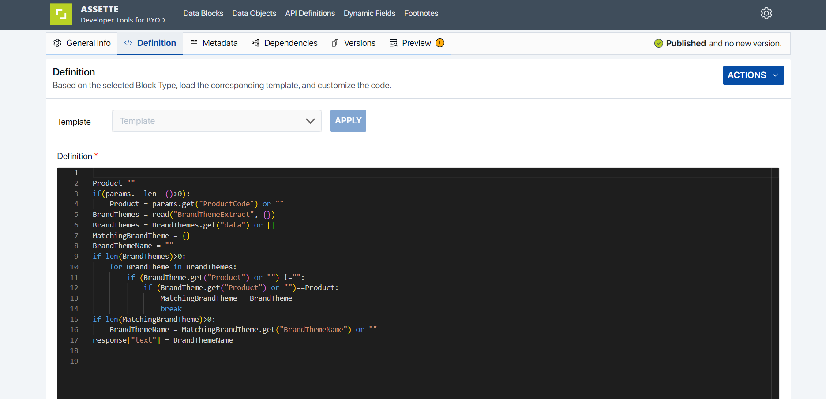Viewport: 826px width, 399px height.
Task: Click the Definition code icon
Action: point(128,43)
